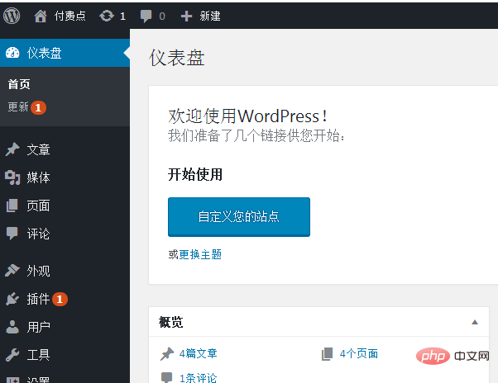Image resolution: width=498 pixels, height=383 pixels.
Task: Click the 更换主题 link
Action: (x=200, y=254)
